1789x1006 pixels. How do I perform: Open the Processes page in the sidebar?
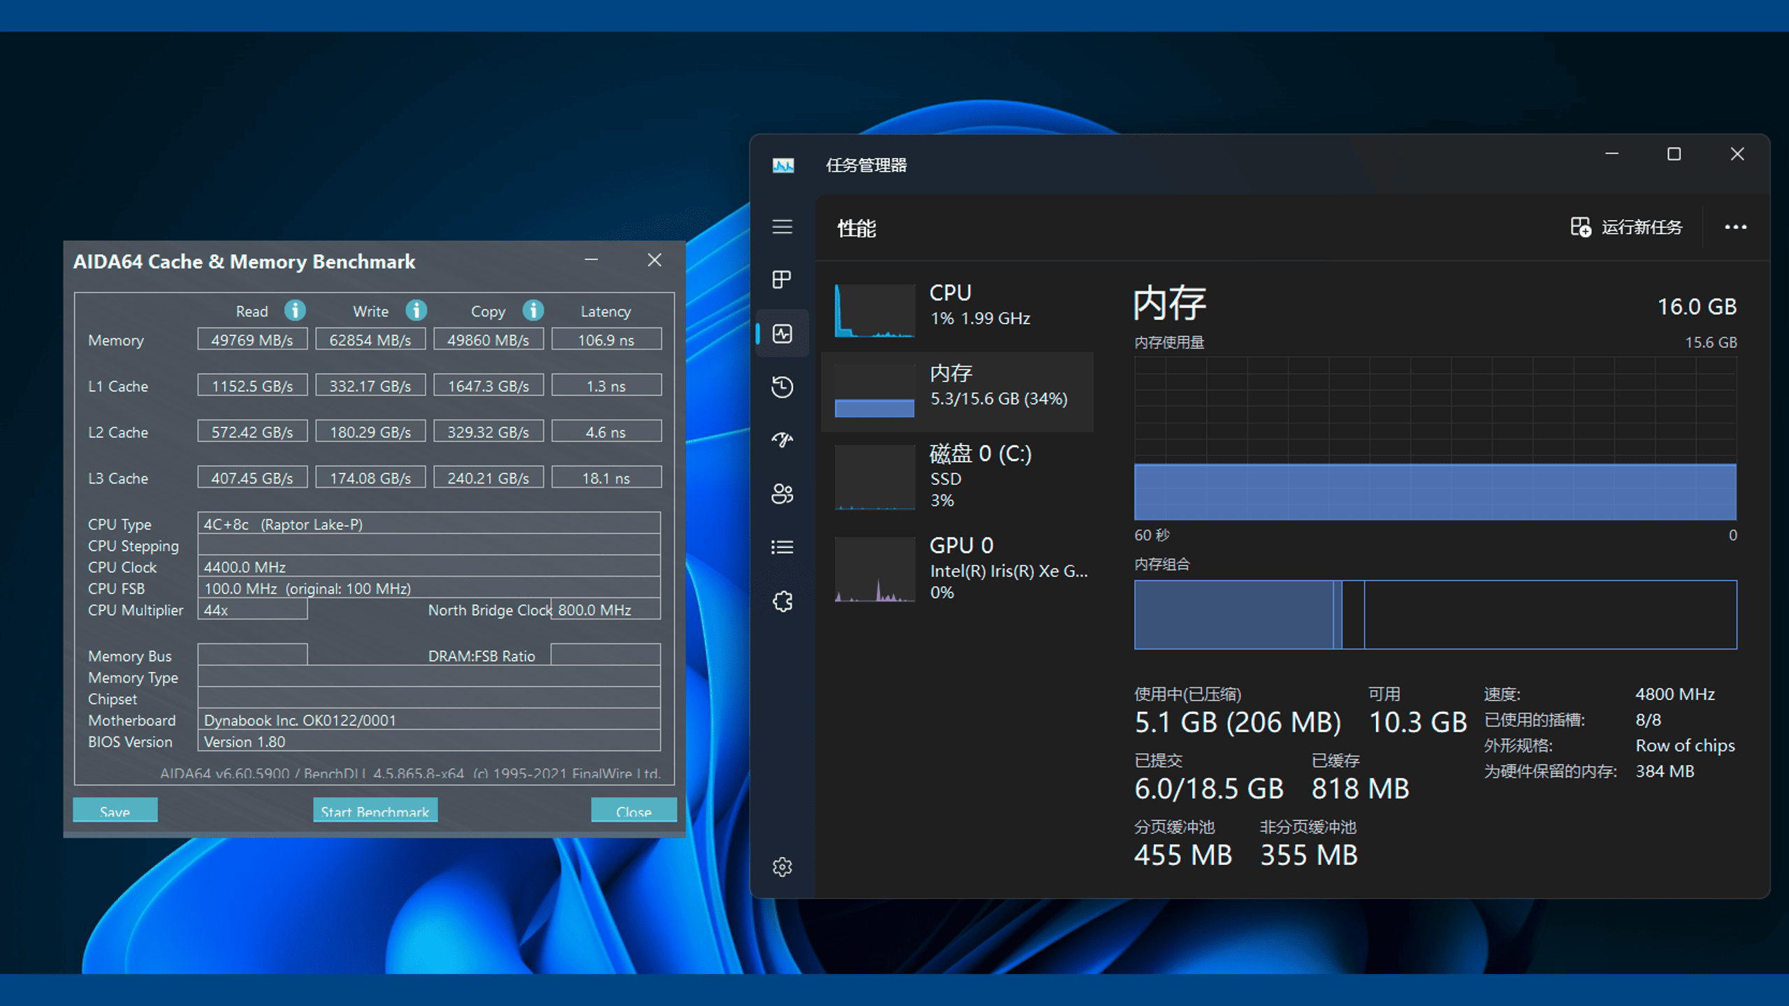point(782,279)
